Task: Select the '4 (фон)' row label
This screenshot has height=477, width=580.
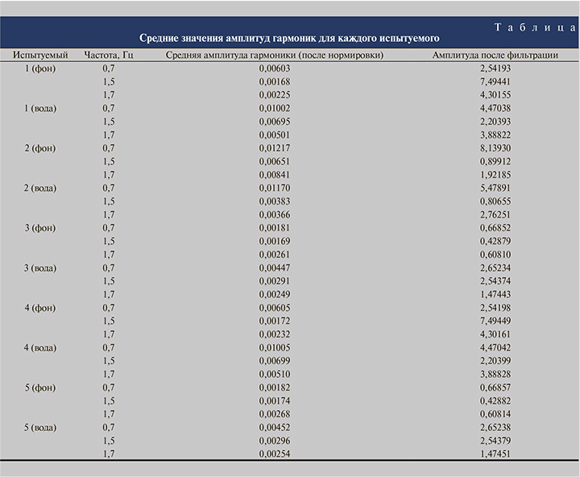Action: (x=40, y=308)
